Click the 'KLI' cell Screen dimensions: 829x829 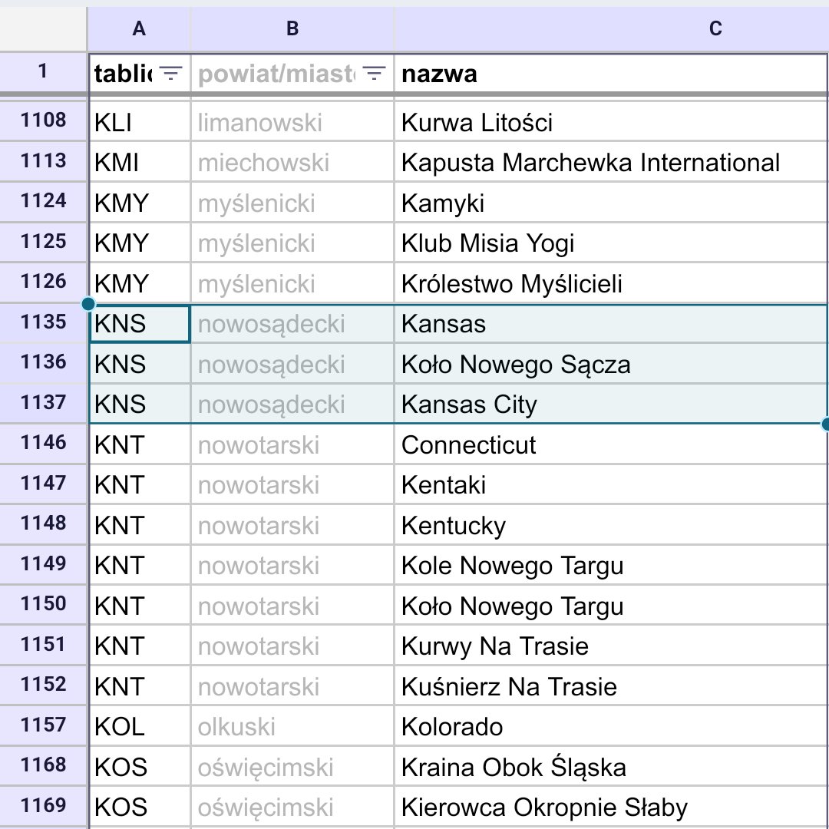pos(140,122)
